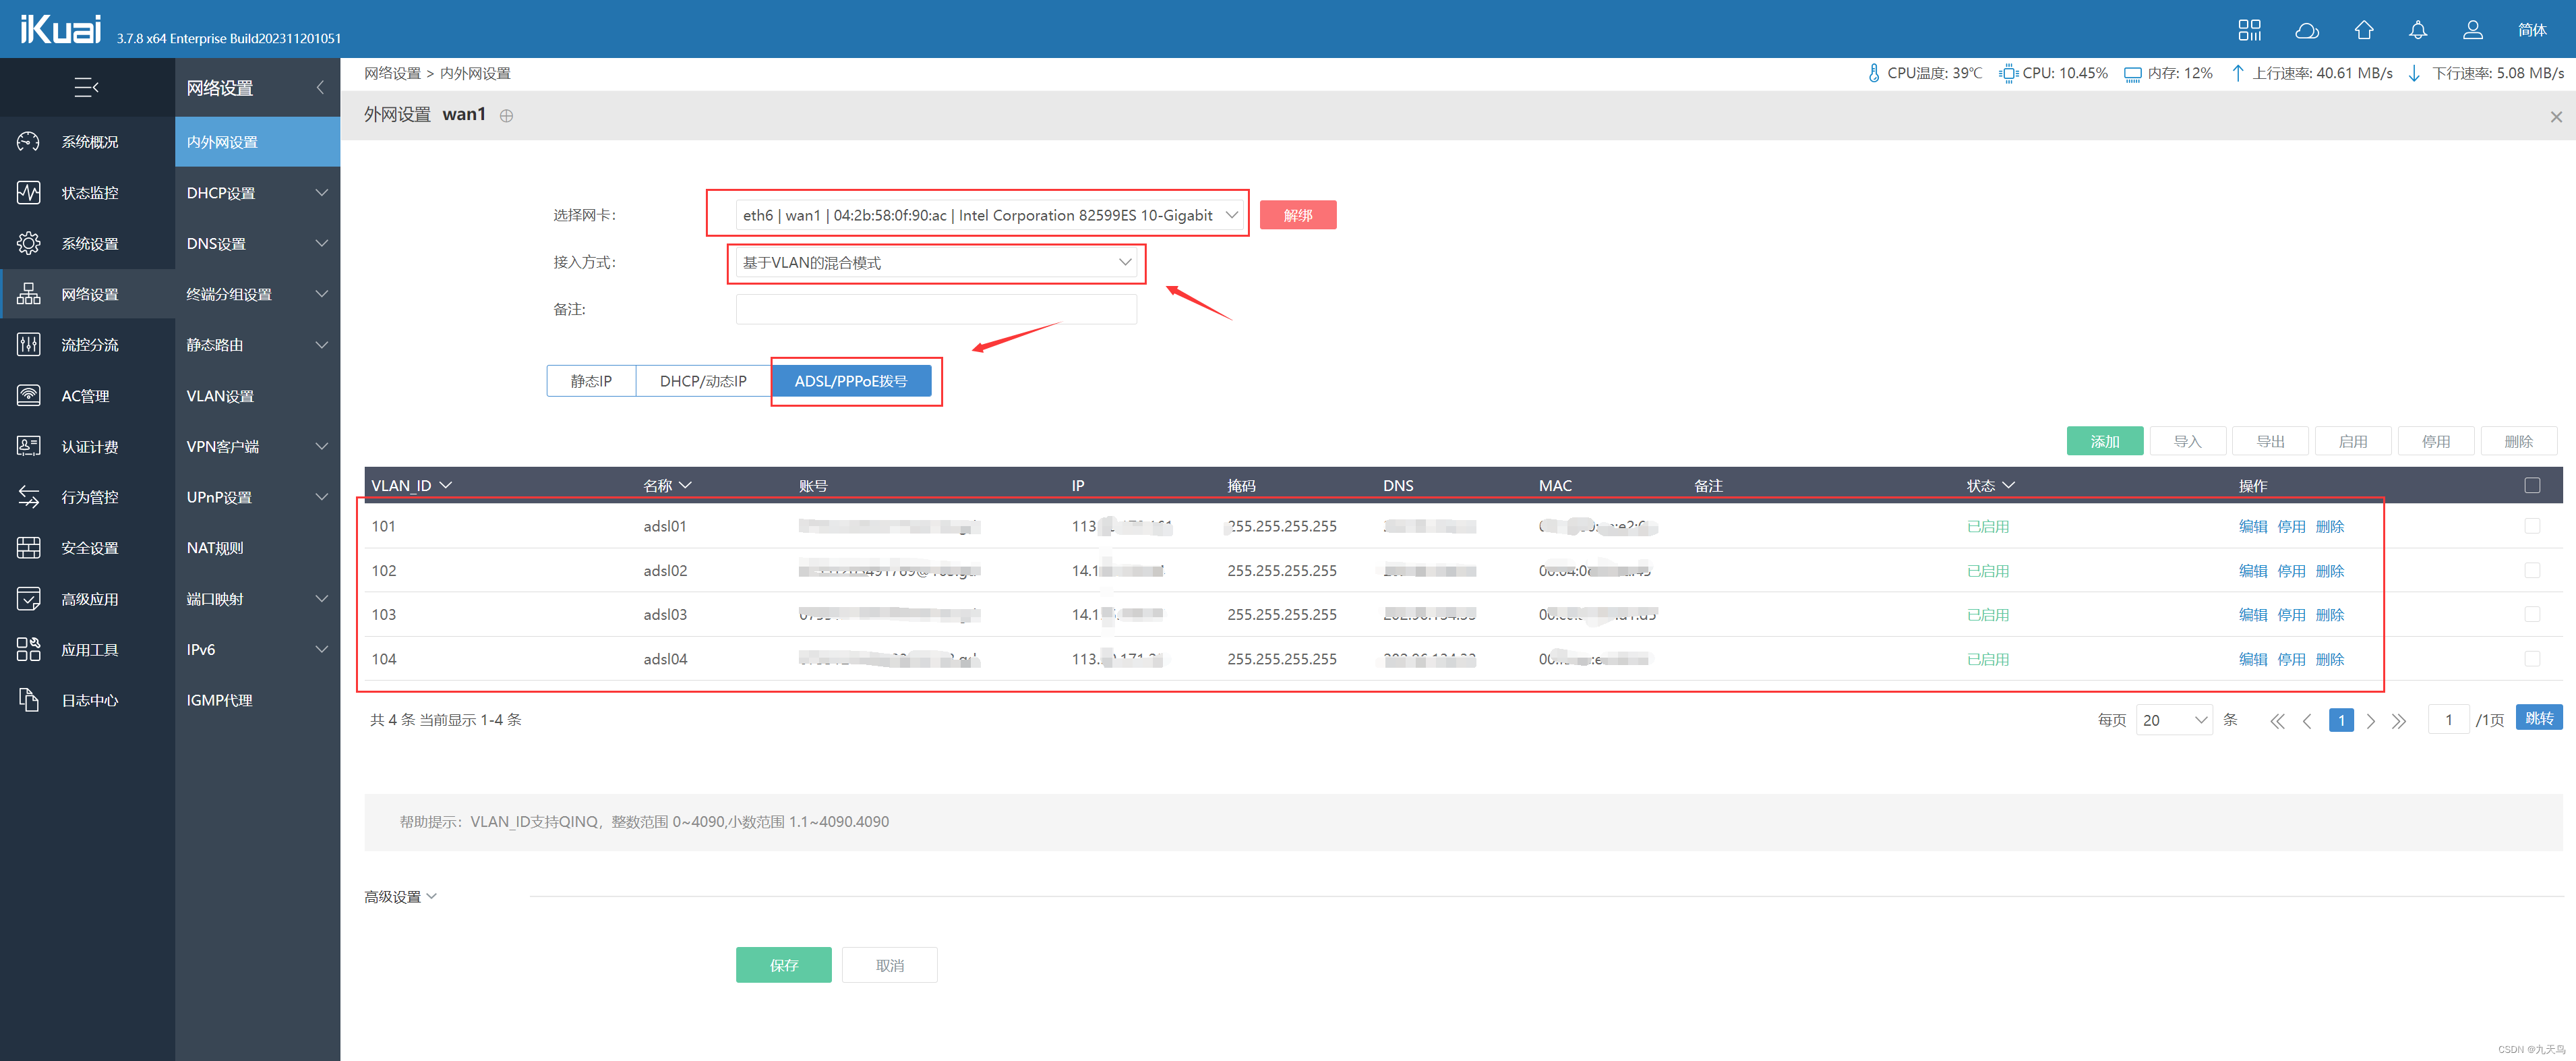Viewport: 2576px width, 1061px height.
Task: Click the green 添加 button
Action: (x=2104, y=441)
